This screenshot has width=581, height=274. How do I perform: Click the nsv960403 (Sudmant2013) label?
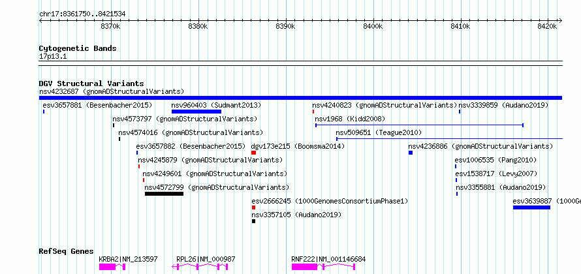pos(216,105)
